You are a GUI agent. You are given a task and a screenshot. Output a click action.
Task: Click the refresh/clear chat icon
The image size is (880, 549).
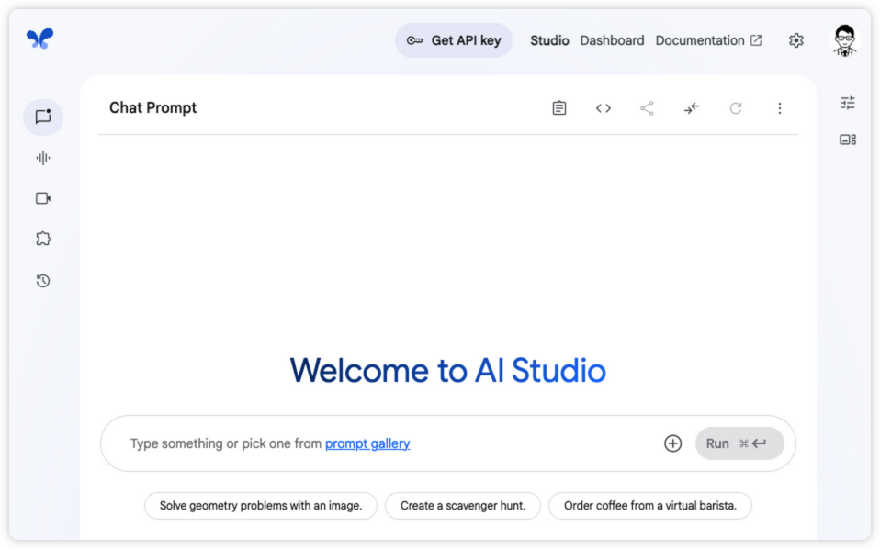coord(736,108)
